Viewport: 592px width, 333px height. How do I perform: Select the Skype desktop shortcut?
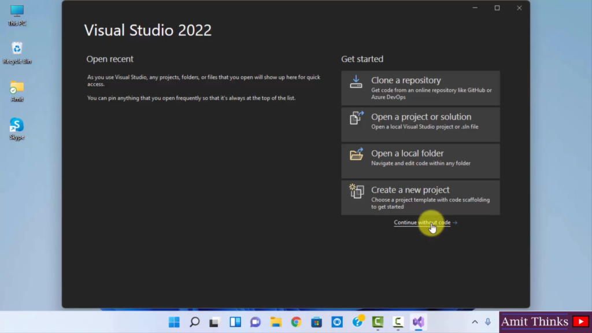17,129
